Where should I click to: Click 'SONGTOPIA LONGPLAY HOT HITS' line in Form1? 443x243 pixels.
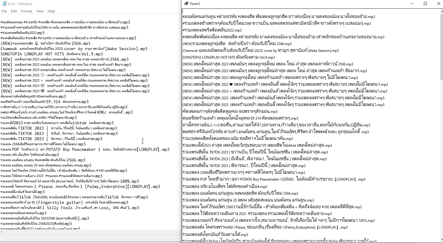click(x=229, y=57)
